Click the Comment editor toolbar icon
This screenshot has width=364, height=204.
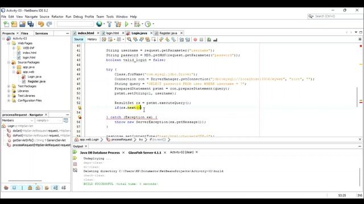coord(209,40)
